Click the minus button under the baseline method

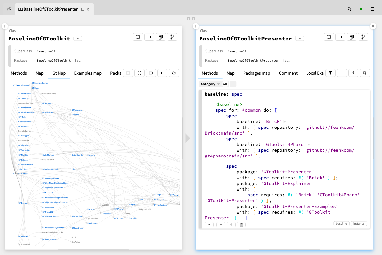(x=221, y=225)
